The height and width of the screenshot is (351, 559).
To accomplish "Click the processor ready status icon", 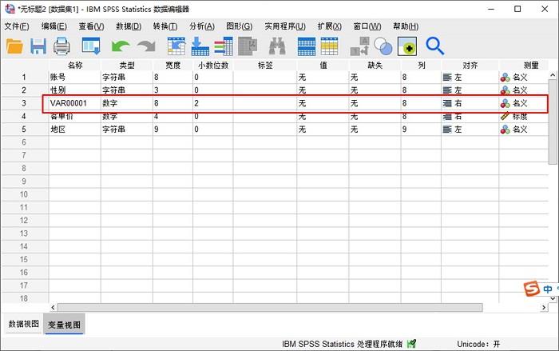I will coord(411,344).
